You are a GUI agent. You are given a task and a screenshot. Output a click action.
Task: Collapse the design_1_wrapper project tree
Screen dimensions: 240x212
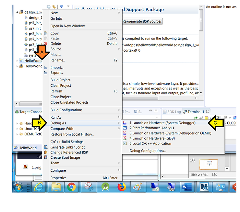tap(17, 12)
